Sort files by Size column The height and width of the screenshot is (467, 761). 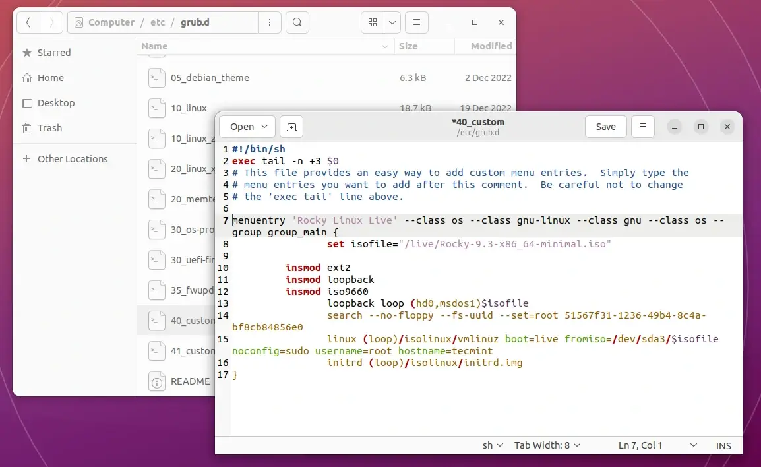point(424,46)
